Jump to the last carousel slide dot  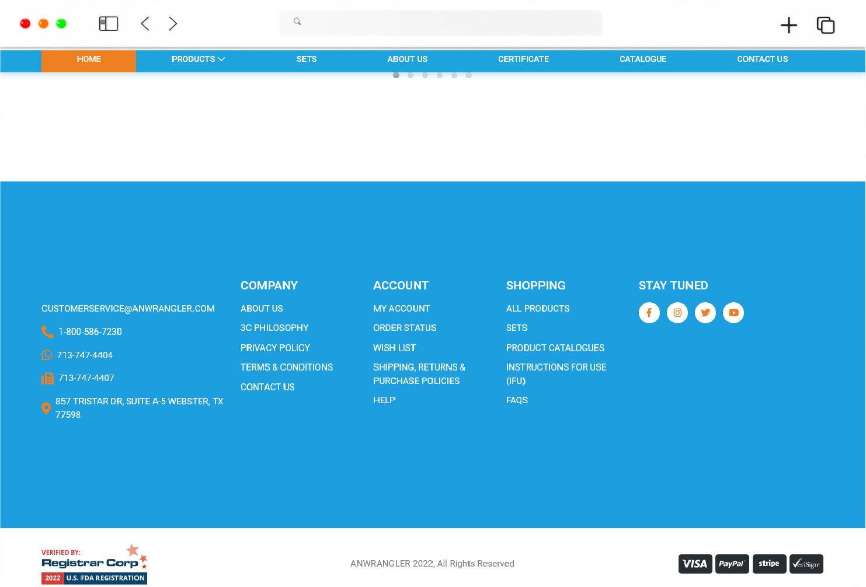click(x=468, y=75)
